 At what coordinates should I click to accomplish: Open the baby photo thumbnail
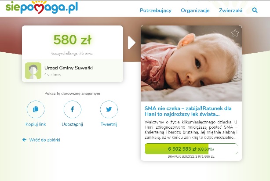point(191,64)
